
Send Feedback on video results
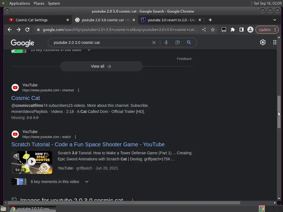(x=184, y=59)
